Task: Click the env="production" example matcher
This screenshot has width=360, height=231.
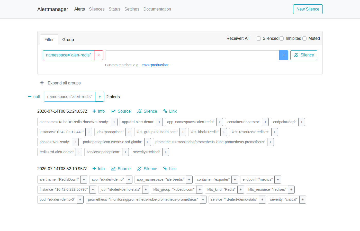Action: pos(155,65)
